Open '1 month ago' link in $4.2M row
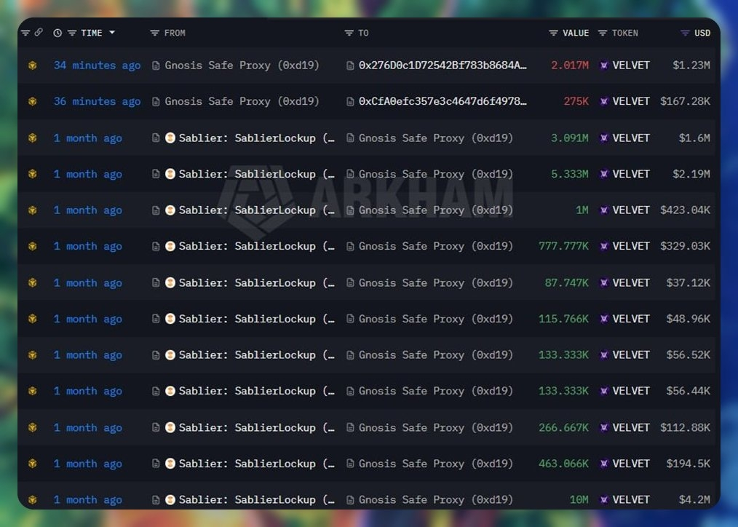The width and height of the screenshot is (738, 527). (88, 500)
